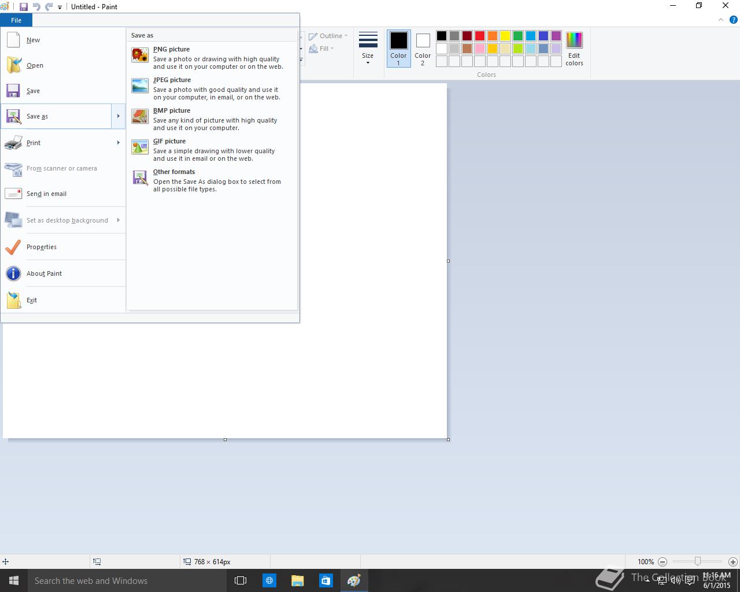Click Search the web and Windows box
The height and width of the screenshot is (592, 740).
[127, 580]
